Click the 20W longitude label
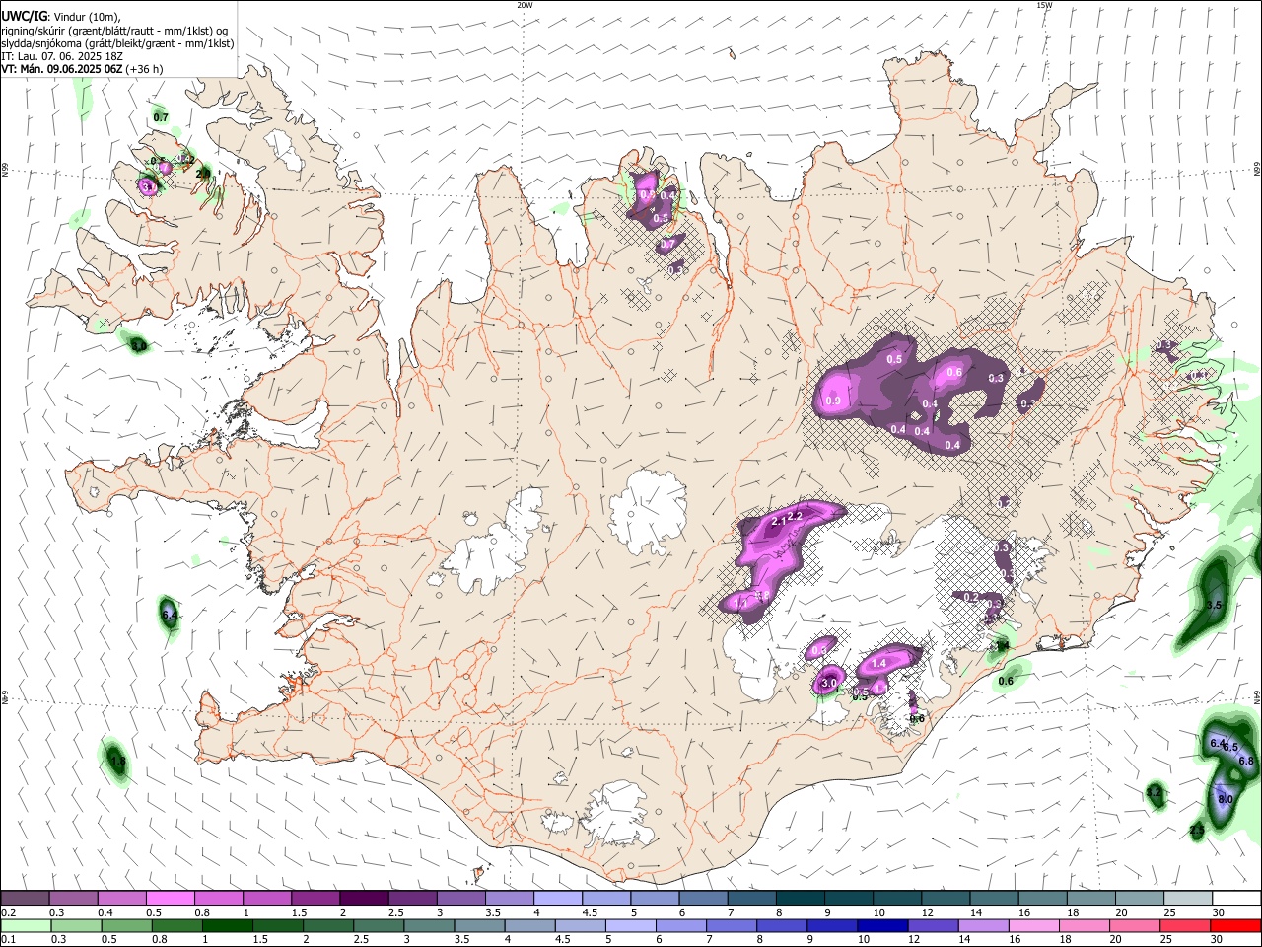 pyautogui.click(x=525, y=5)
